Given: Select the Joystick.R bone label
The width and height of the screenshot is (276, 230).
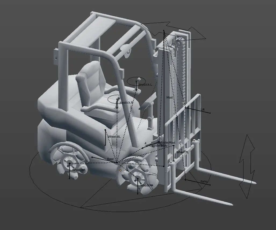Looking at the screenshot, I should tap(126, 103).
